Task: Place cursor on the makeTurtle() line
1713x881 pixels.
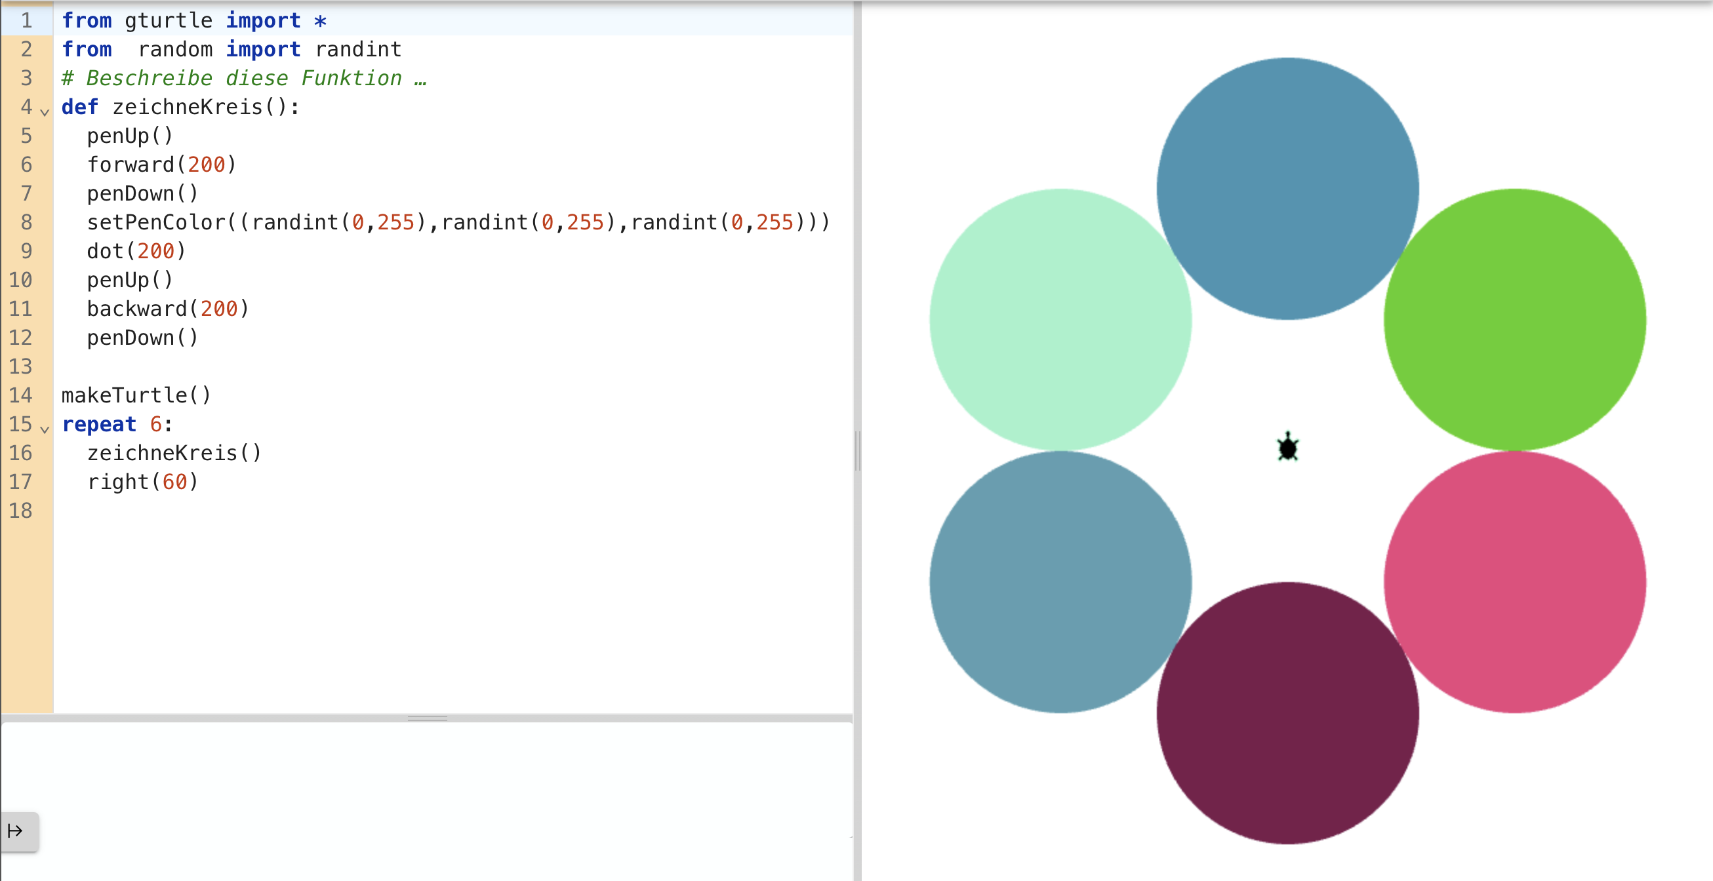Action: [x=136, y=395]
